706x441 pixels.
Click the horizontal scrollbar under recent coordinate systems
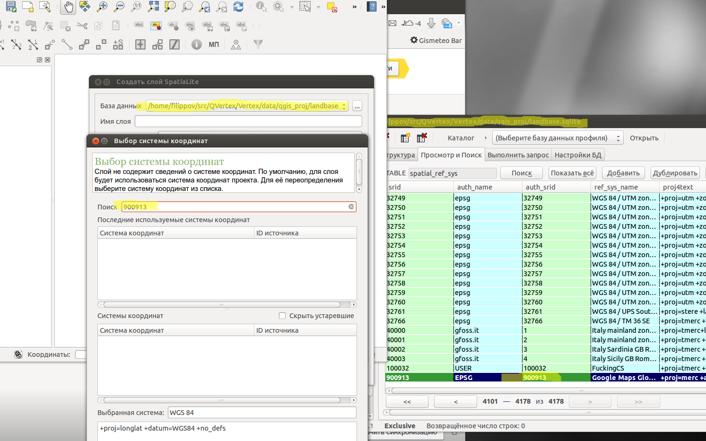[221, 305]
